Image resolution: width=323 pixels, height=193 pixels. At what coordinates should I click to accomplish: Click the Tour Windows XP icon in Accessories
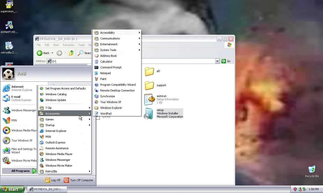click(x=96, y=102)
